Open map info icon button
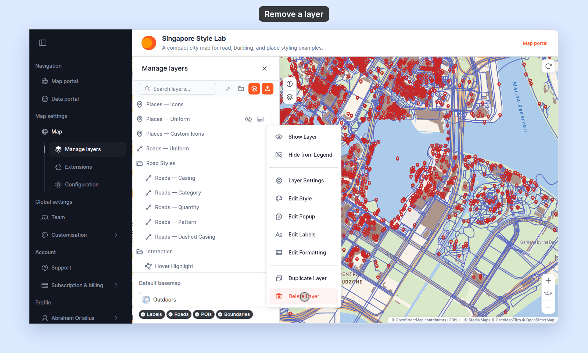This screenshot has height=353, width=588. coord(290,84)
